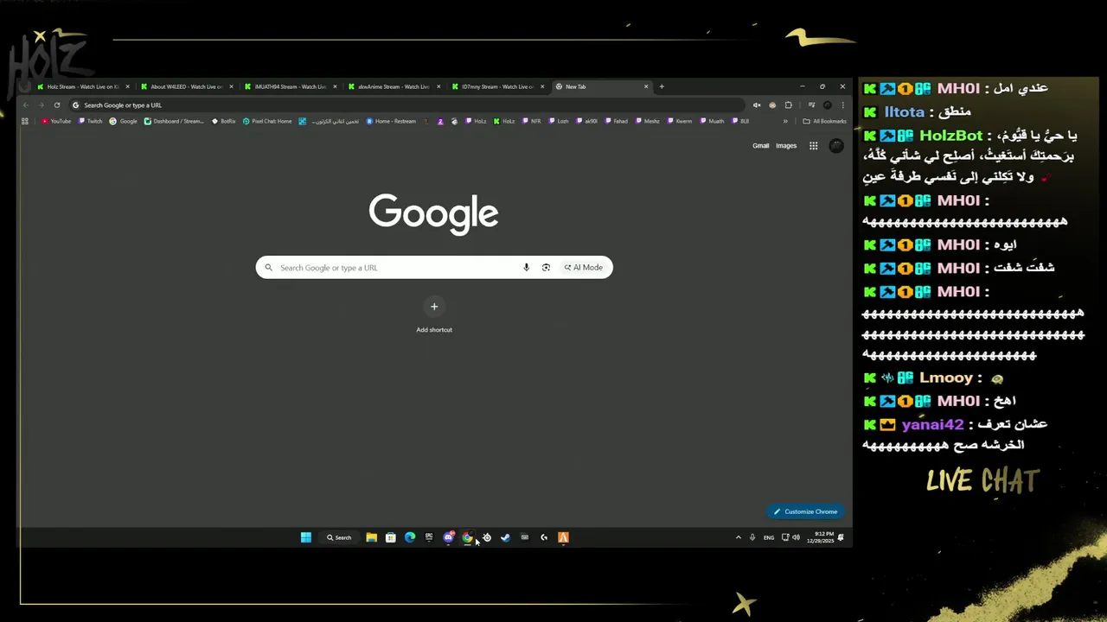Screen dimensions: 1107x622
Task: Click the microphone icon in system tray
Action: [x=752, y=537]
